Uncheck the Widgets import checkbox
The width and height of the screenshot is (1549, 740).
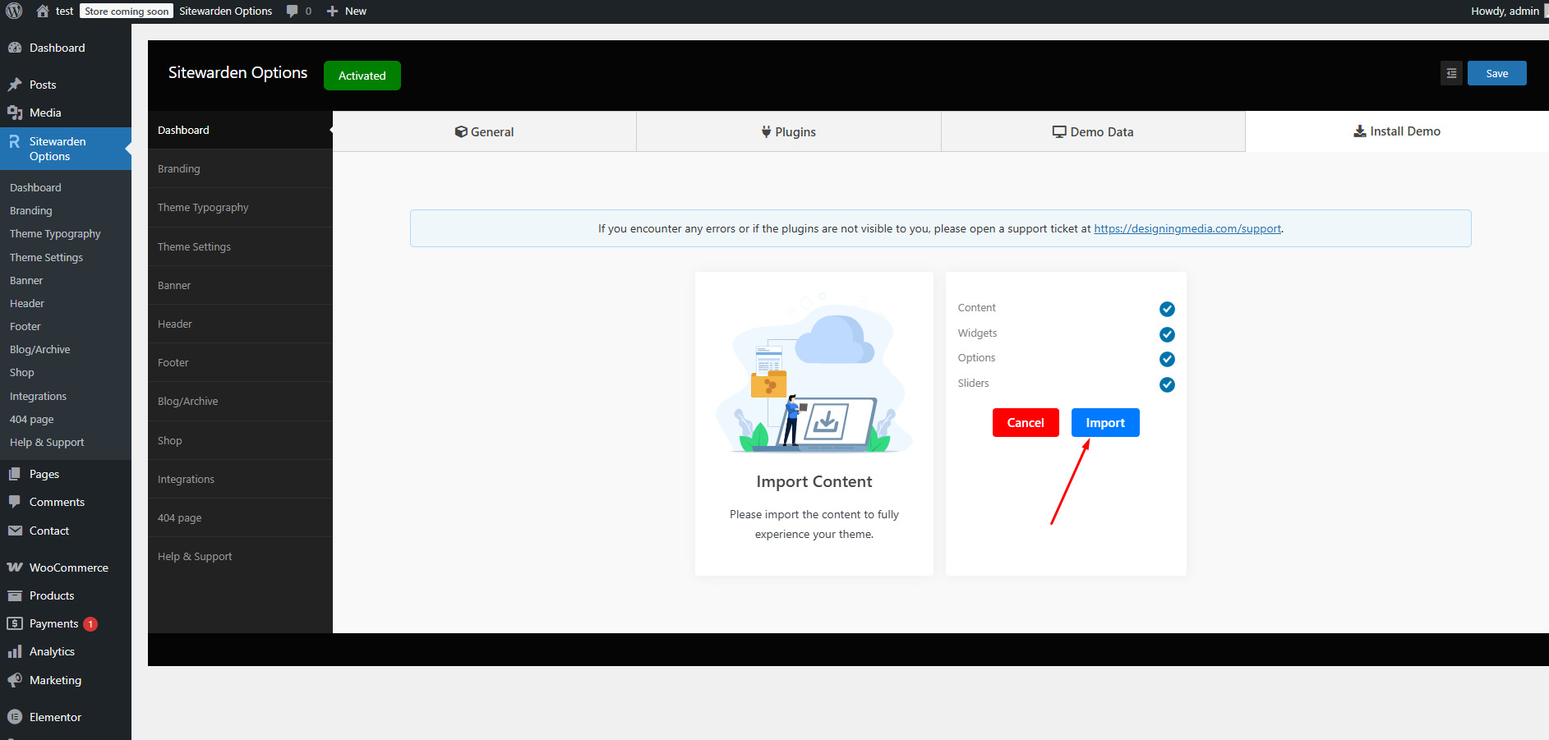[1167, 334]
